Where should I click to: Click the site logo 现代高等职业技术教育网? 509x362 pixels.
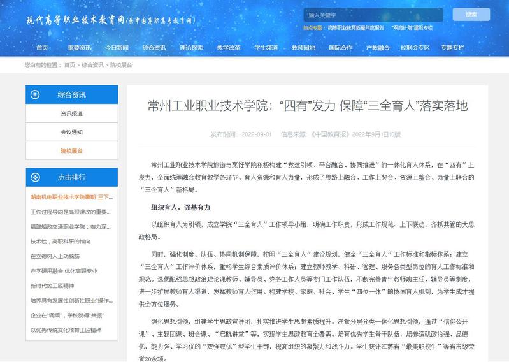[x=110, y=20]
